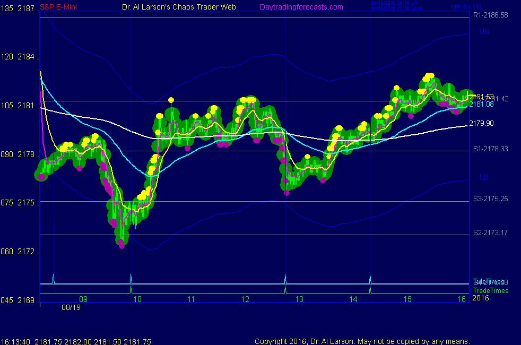Click the '13' hour axis label

299,299
